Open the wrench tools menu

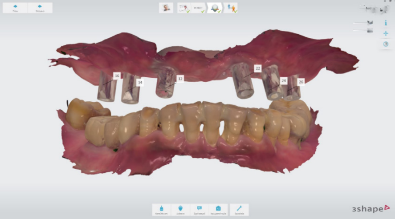tap(238, 209)
